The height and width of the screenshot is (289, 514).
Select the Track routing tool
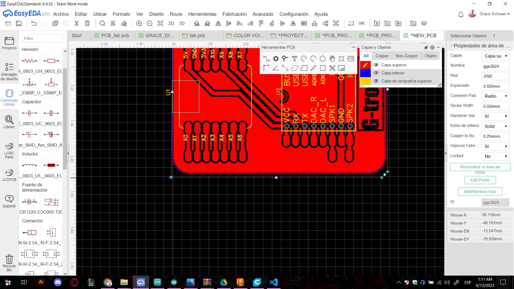coord(266,58)
